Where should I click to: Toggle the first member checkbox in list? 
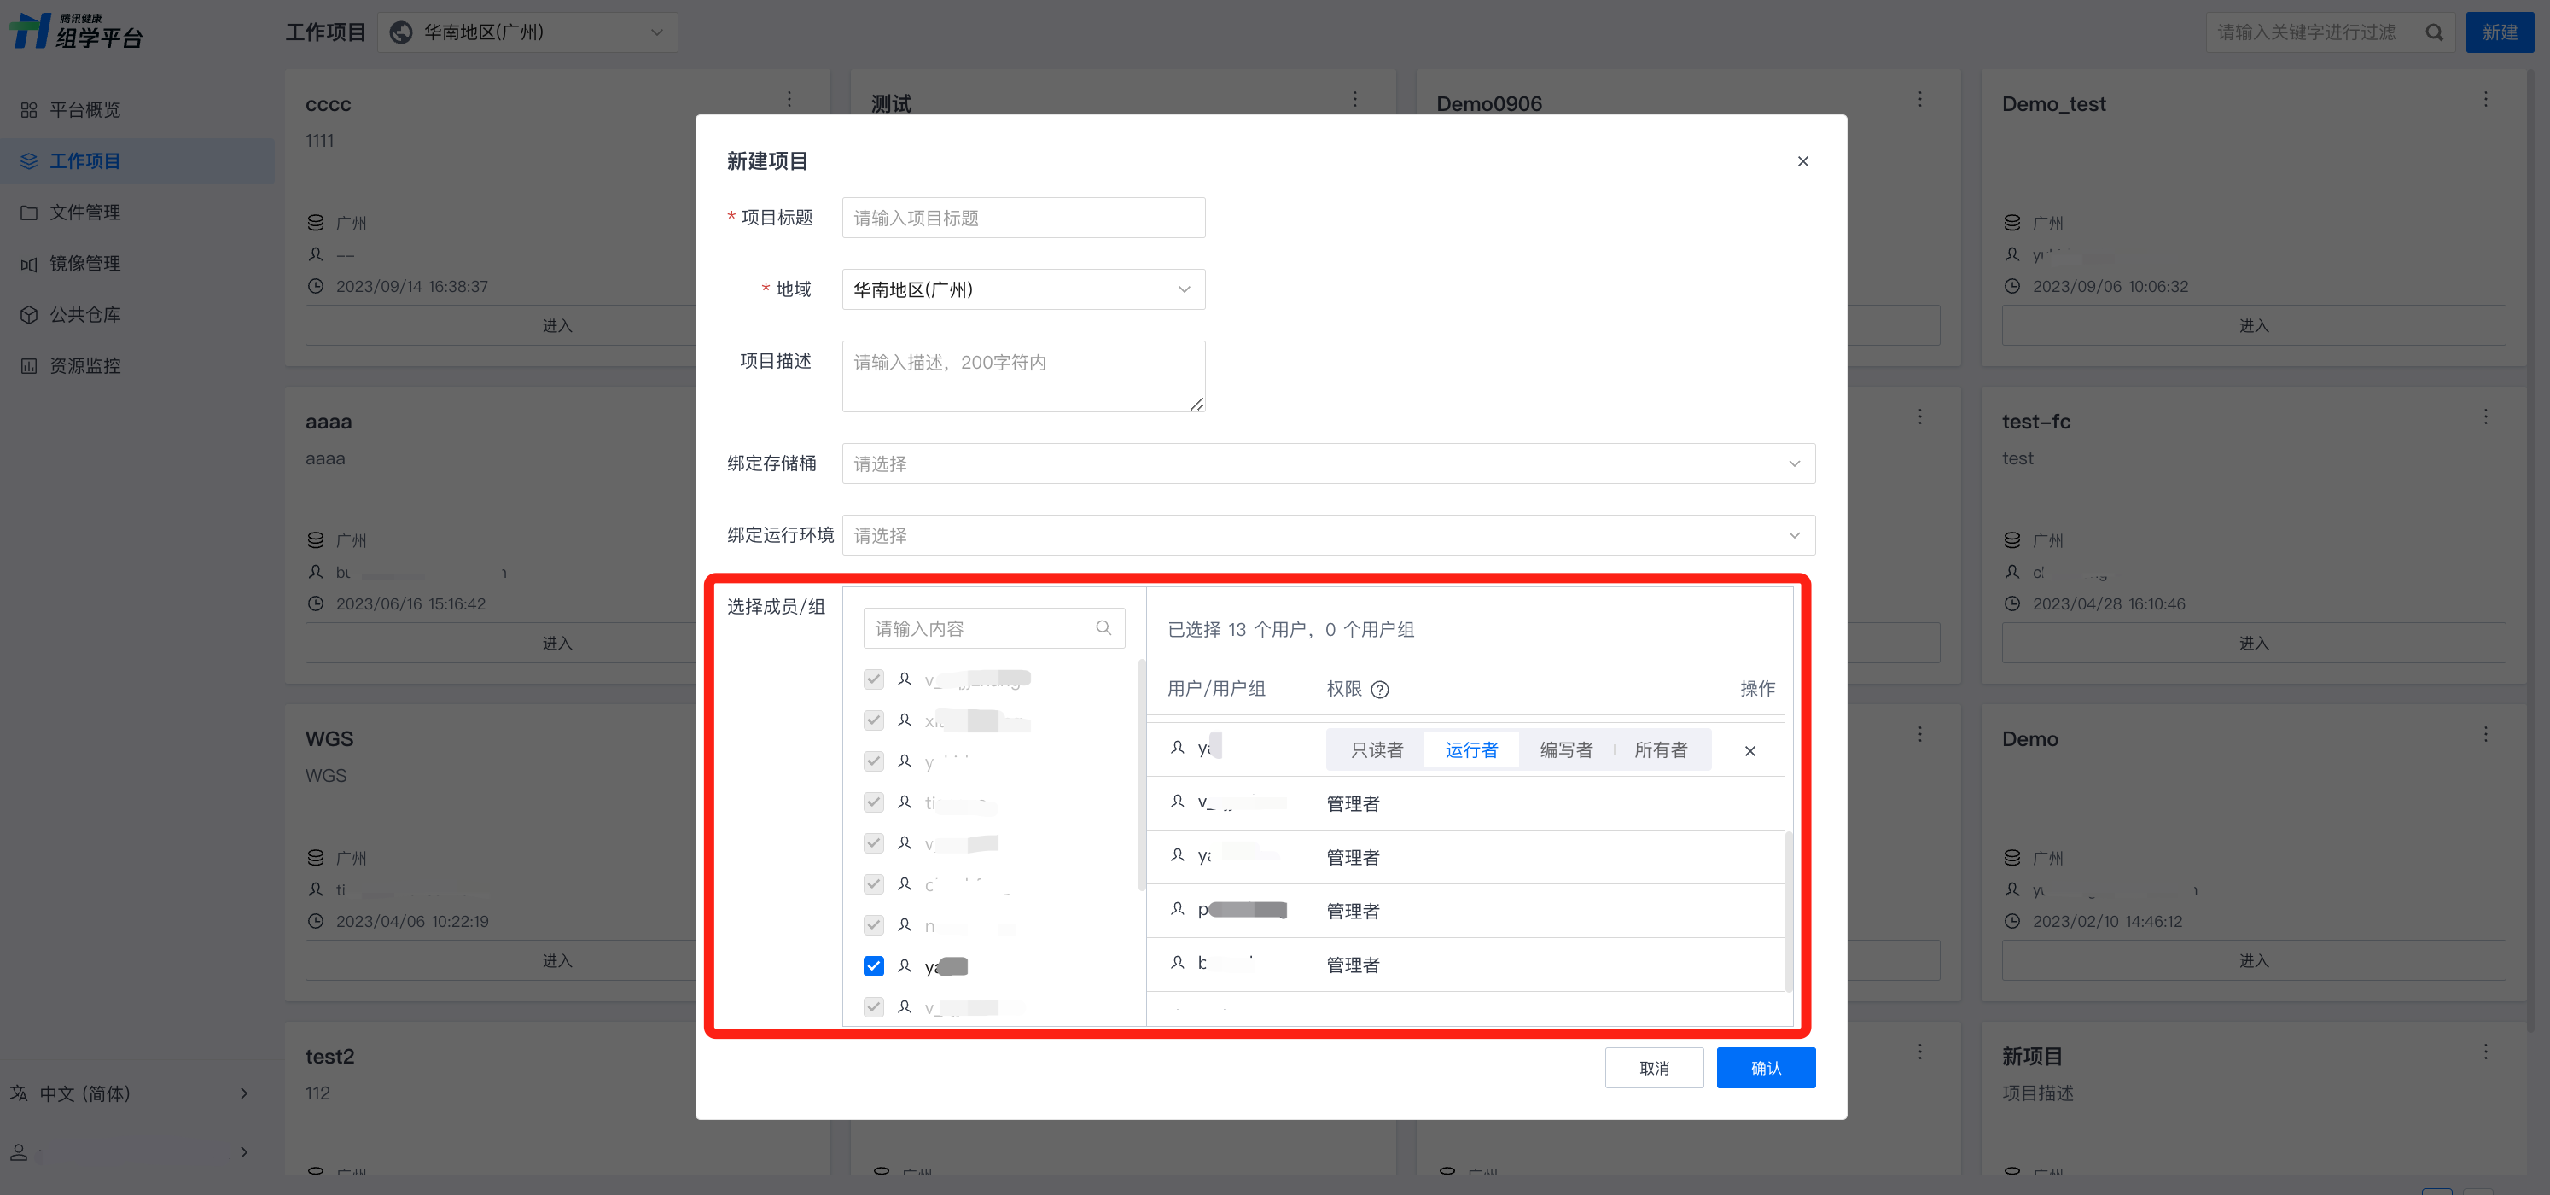(x=873, y=679)
